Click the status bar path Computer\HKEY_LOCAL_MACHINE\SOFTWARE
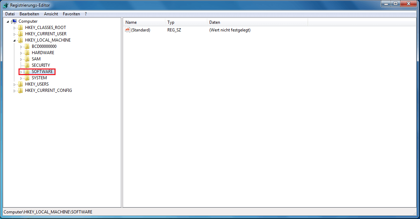Image resolution: width=420 pixels, height=219 pixels. 48,212
